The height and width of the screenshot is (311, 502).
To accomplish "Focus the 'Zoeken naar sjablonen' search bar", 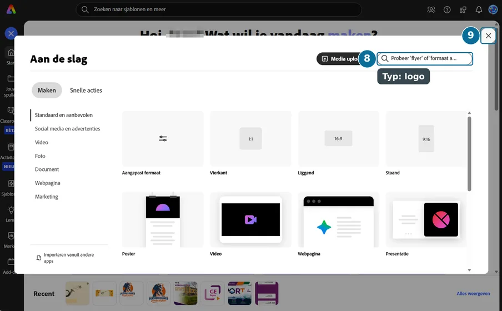I will (219, 9).
